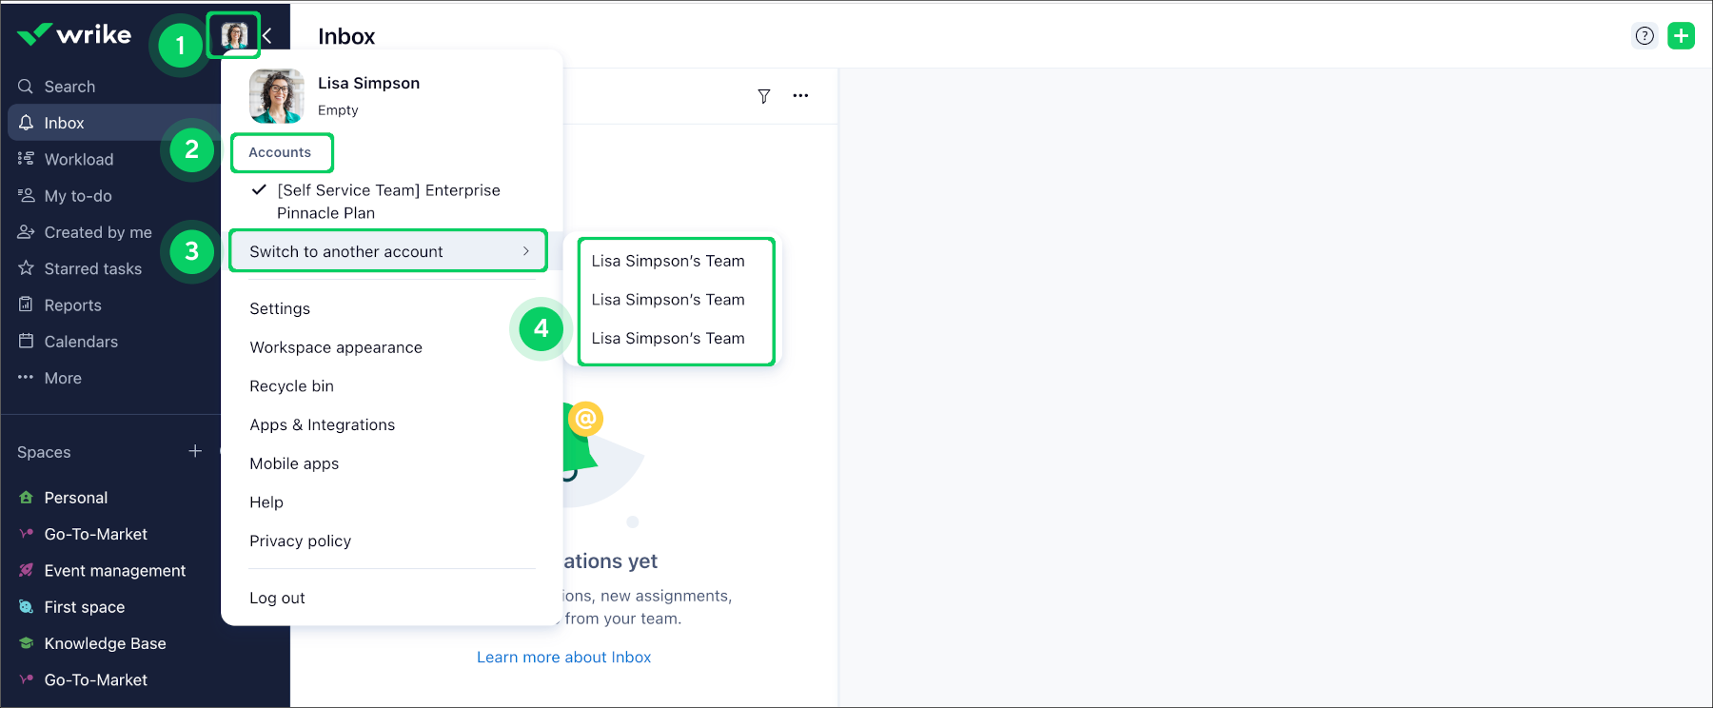The width and height of the screenshot is (1713, 708).
Task: Open Settings from the profile menu
Action: 280,308
